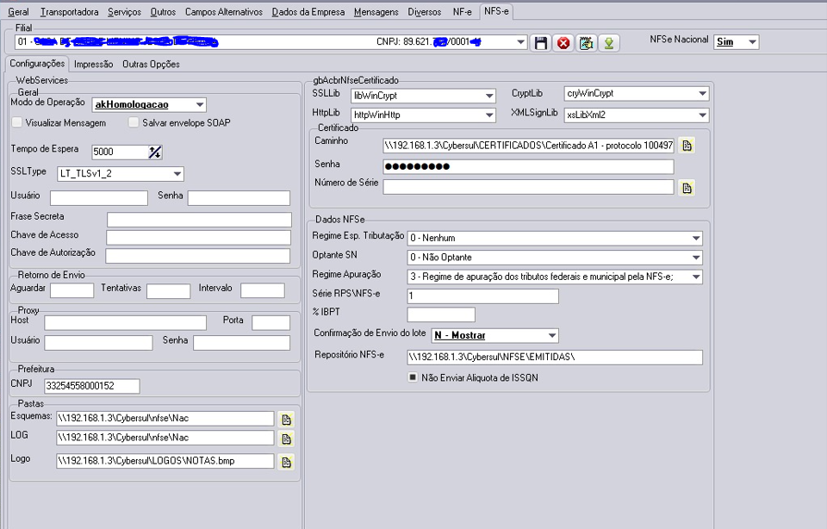
Task: Click Número de Série lookup icon
Action: [687, 188]
